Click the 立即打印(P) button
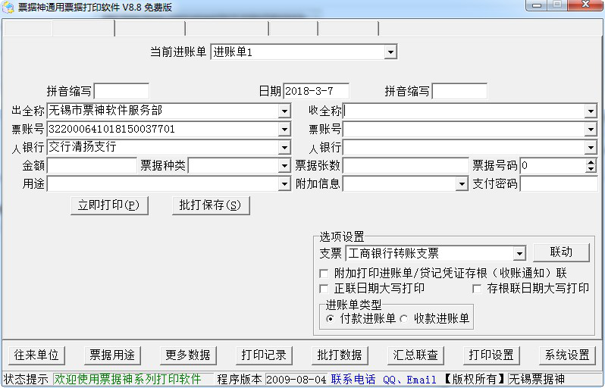605x388 pixels. pos(110,205)
